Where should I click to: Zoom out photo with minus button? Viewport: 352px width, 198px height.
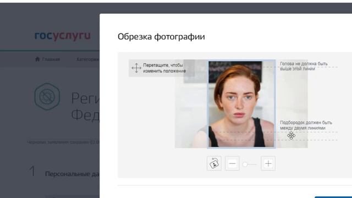232,163
